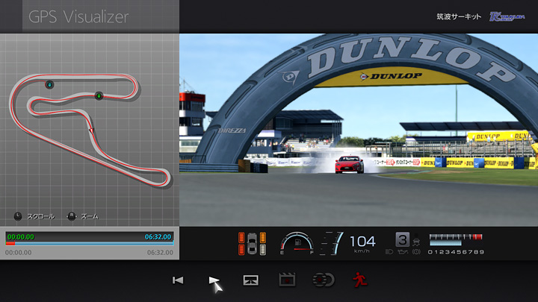538x302 pixels.
Task: Click the car tire status indicator
Action: pos(253,243)
